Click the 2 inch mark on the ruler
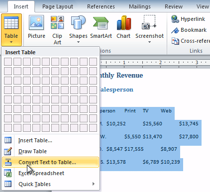Image resolution: width=210 pixels, height=192 pixels. pyautogui.click(x=160, y=63)
